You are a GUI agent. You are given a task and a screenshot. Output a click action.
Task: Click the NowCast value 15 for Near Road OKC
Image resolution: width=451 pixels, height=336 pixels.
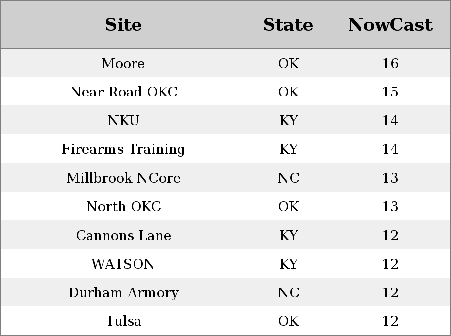pos(390,92)
